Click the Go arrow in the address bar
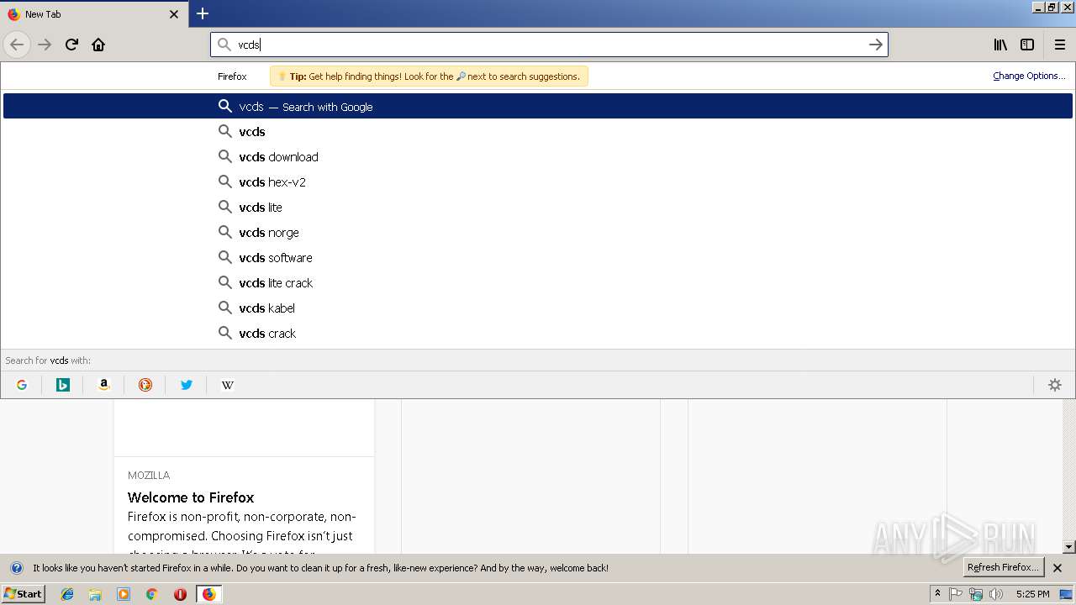 (875, 45)
